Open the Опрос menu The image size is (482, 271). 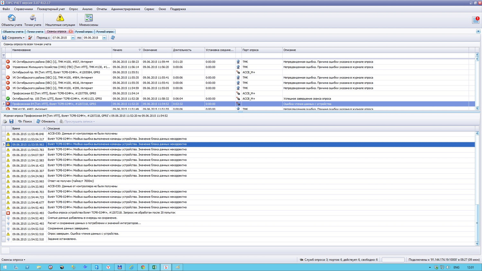73,9
